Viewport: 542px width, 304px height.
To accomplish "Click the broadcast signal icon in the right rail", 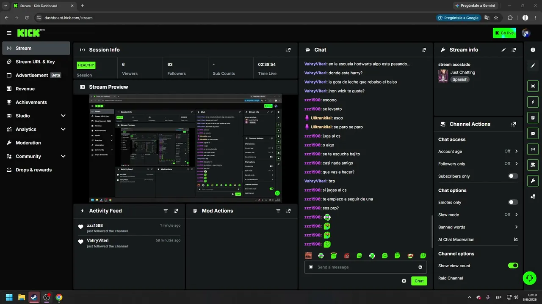I will point(533,149).
